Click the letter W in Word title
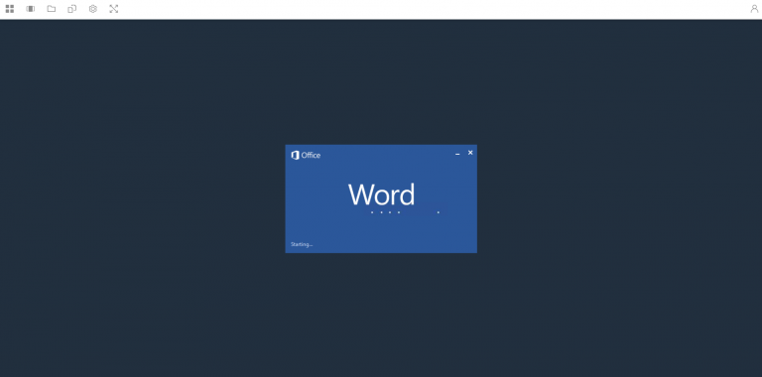The width and height of the screenshot is (762, 377). click(x=360, y=194)
